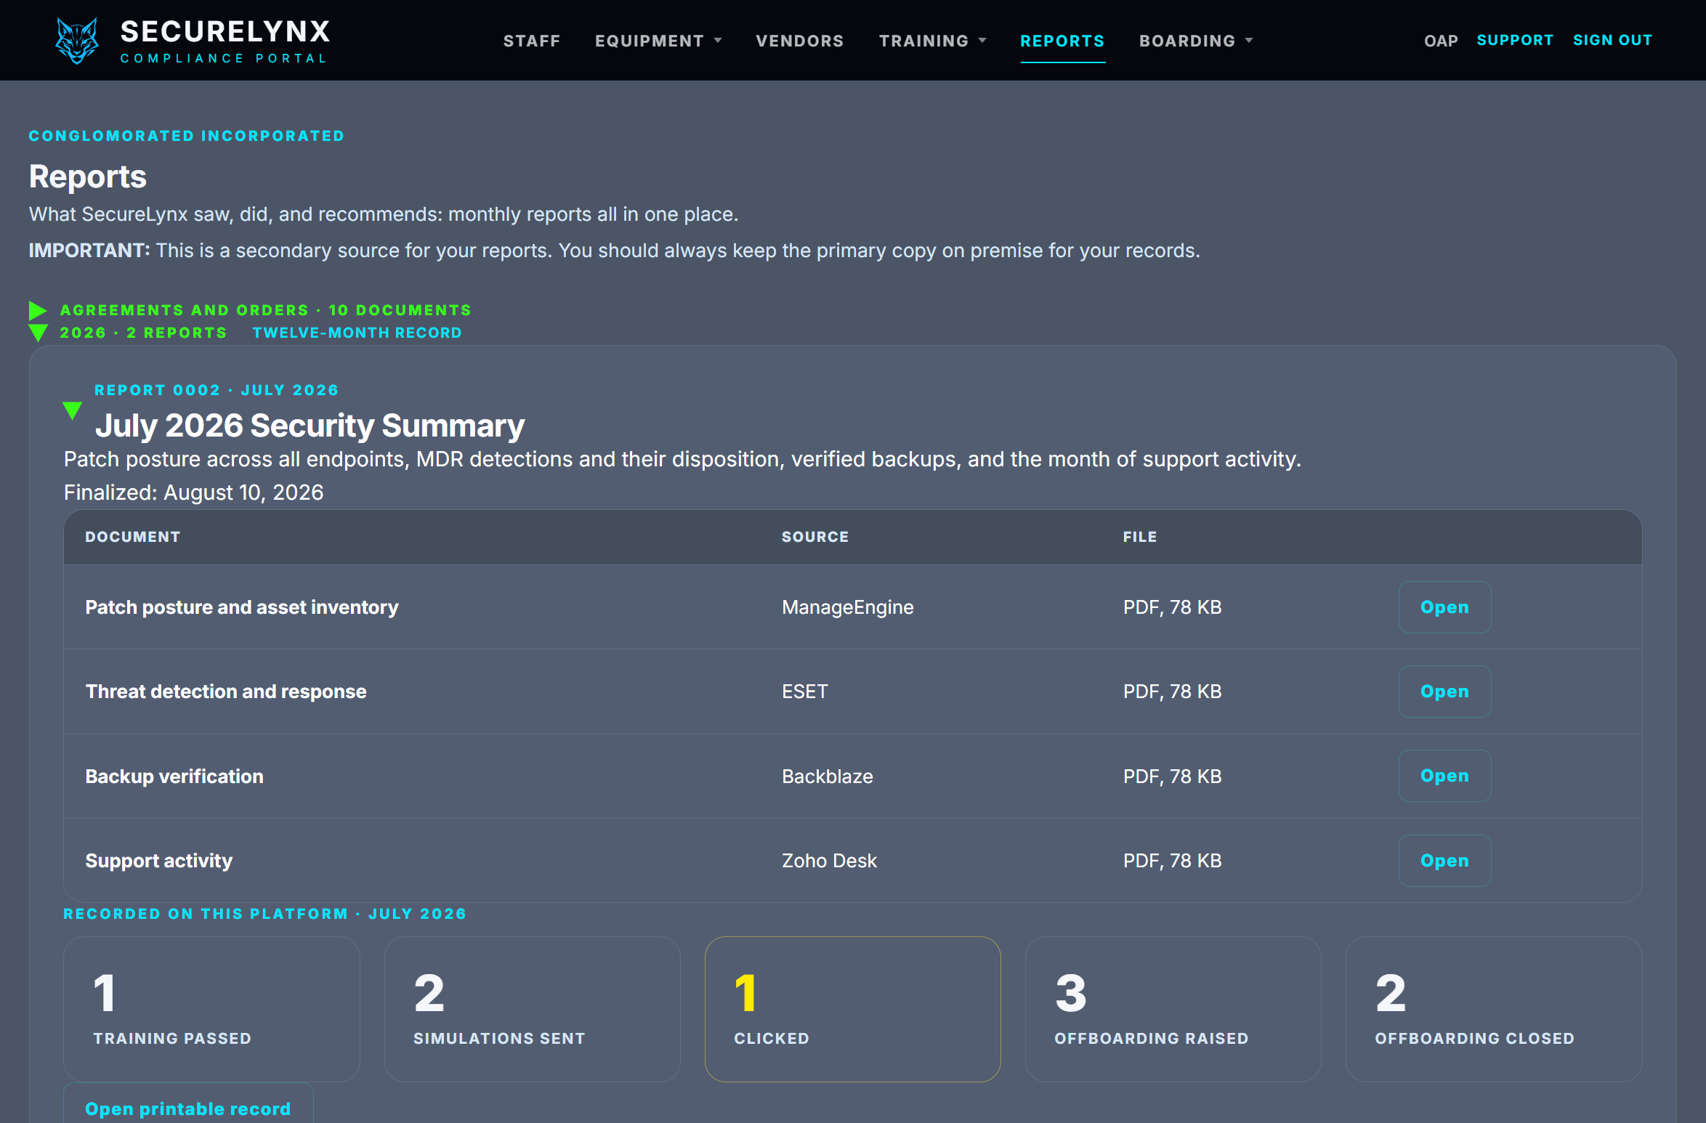Click Finalized: August 10, 2026 text
This screenshot has width=1706, height=1123.
194,492
